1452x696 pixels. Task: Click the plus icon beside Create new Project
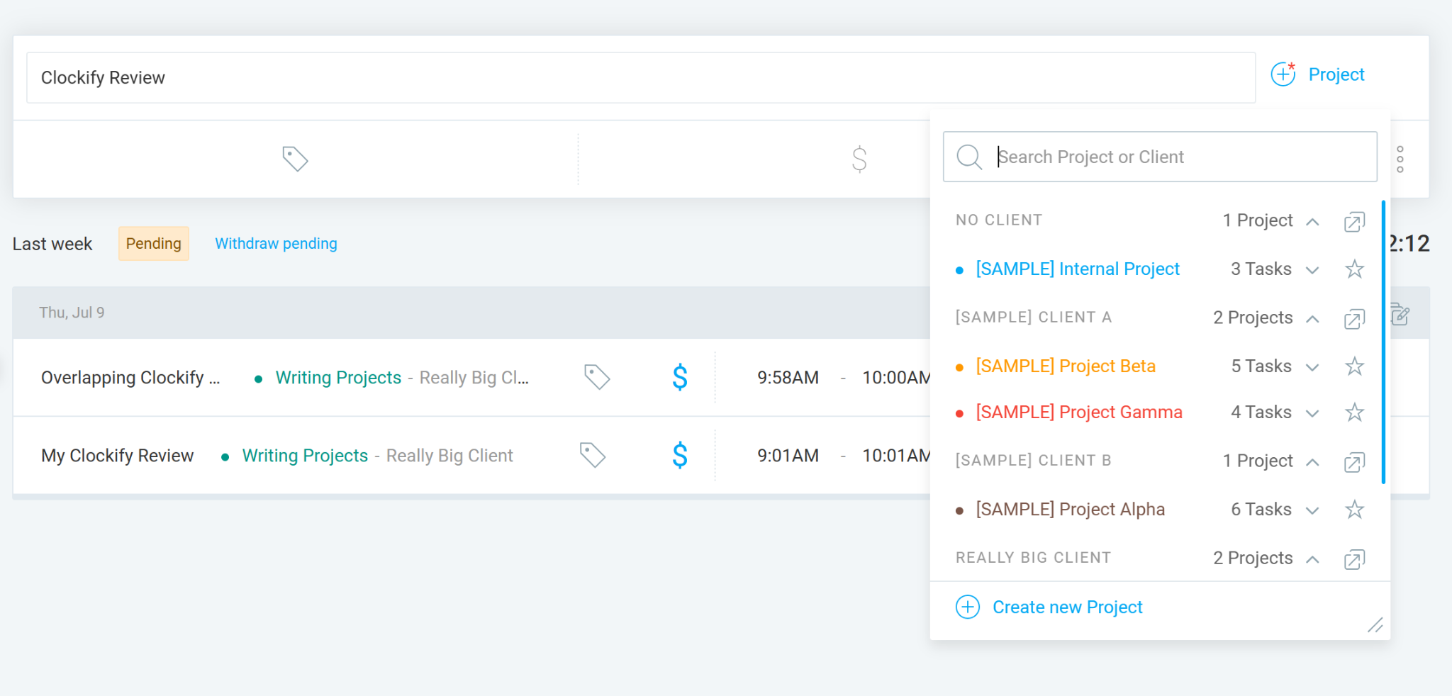click(x=968, y=607)
